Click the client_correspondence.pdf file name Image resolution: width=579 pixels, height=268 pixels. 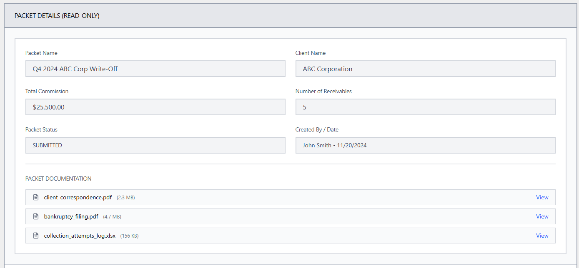coord(78,197)
